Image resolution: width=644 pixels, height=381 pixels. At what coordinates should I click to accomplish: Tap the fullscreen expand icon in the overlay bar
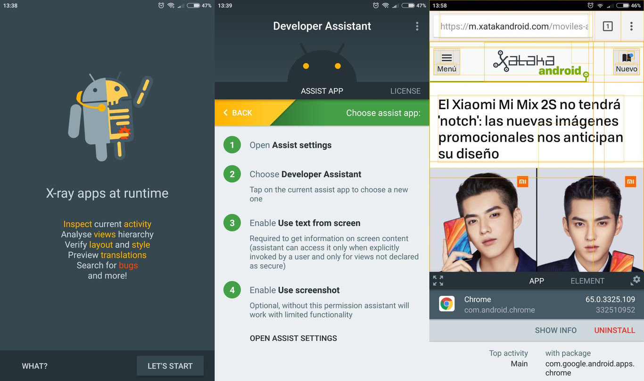click(x=438, y=280)
